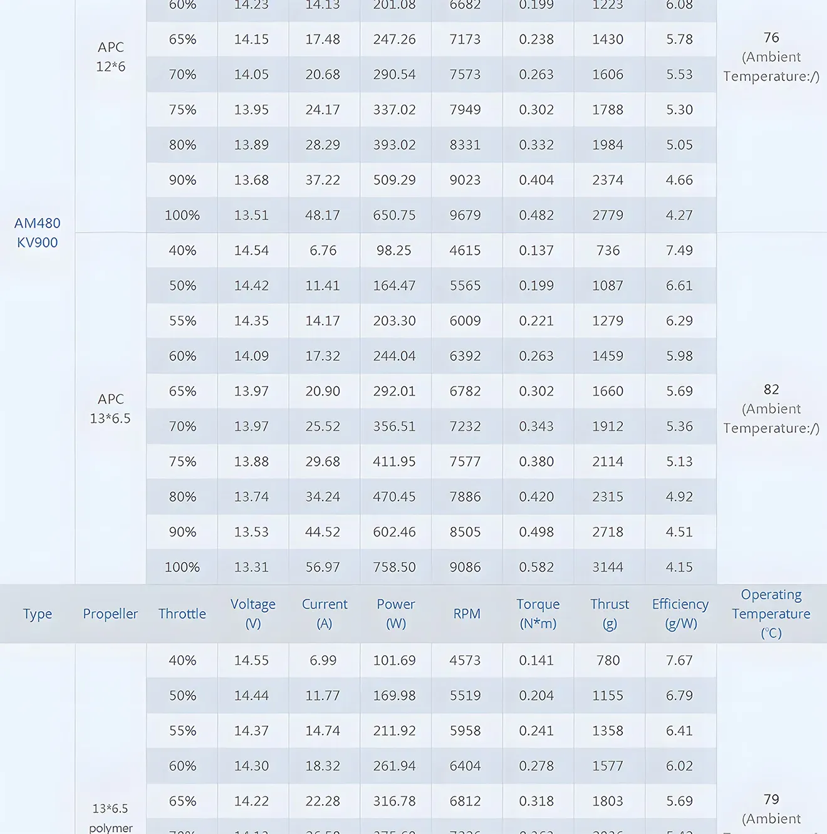Image resolution: width=827 pixels, height=834 pixels.
Task: Select the 9679 RPM value cell
Action: [466, 215]
